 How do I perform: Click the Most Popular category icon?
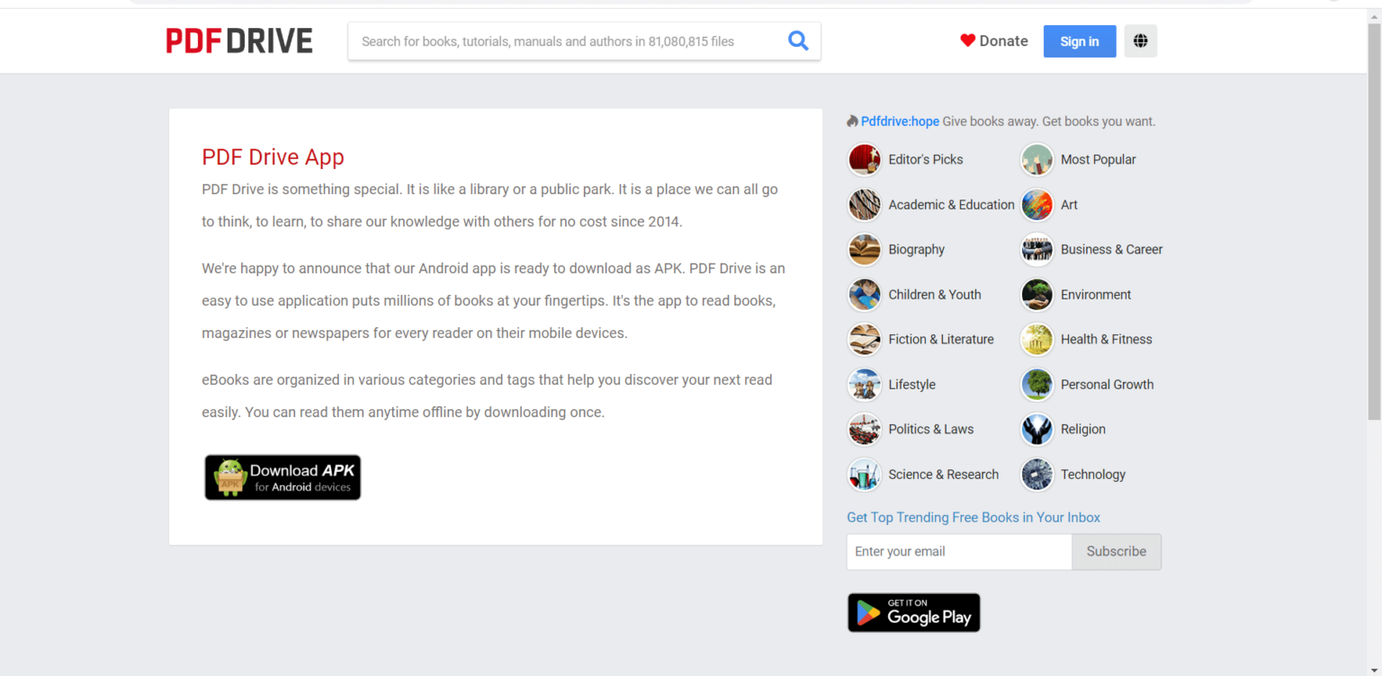pyautogui.click(x=1037, y=160)
